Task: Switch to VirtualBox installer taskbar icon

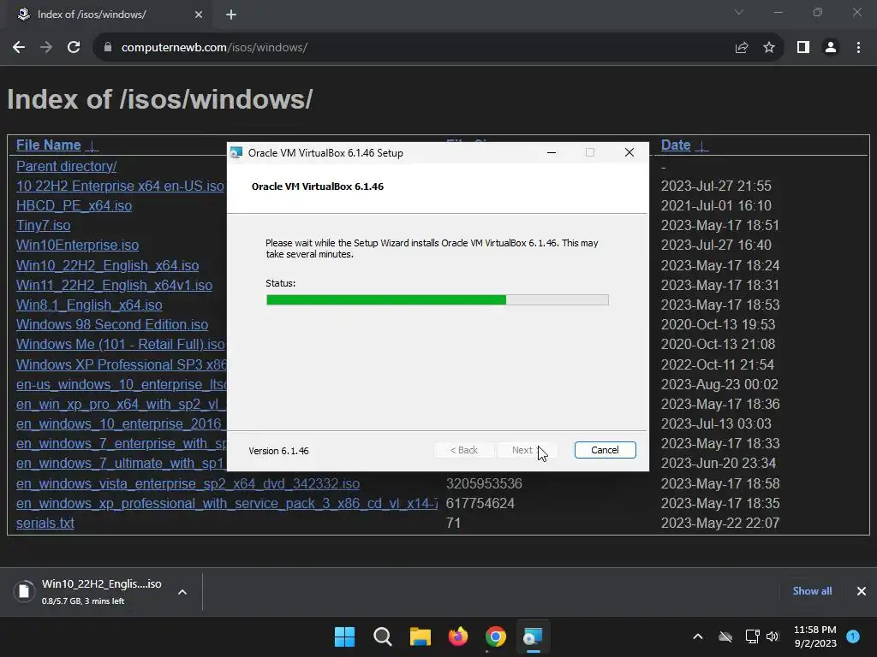Action: 533,636
